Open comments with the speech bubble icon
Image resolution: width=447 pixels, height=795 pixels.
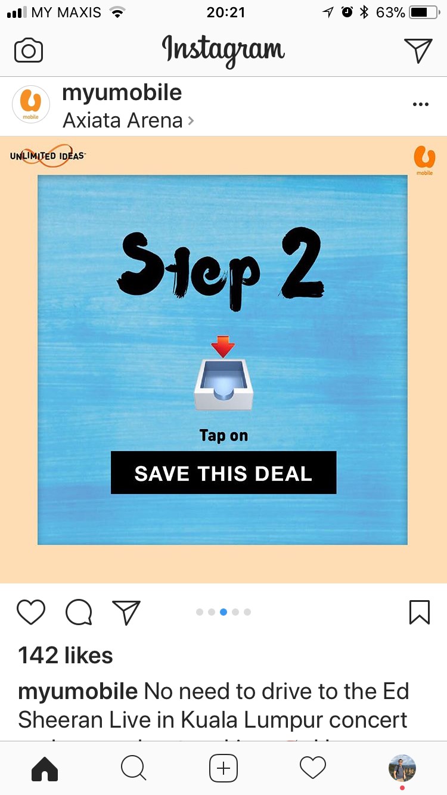pyautogui.click(x=79, y=612)
